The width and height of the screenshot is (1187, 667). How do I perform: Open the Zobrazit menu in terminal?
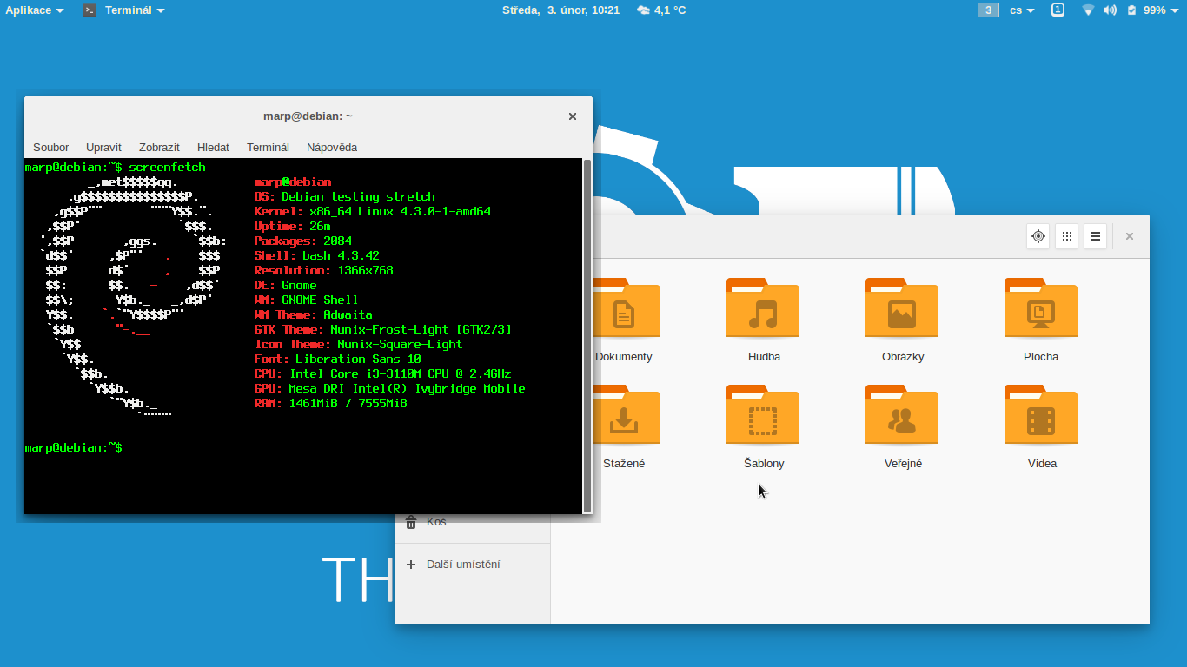coord(159,148)
